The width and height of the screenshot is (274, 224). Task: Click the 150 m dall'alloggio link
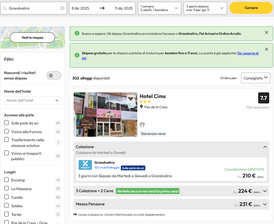107,168
